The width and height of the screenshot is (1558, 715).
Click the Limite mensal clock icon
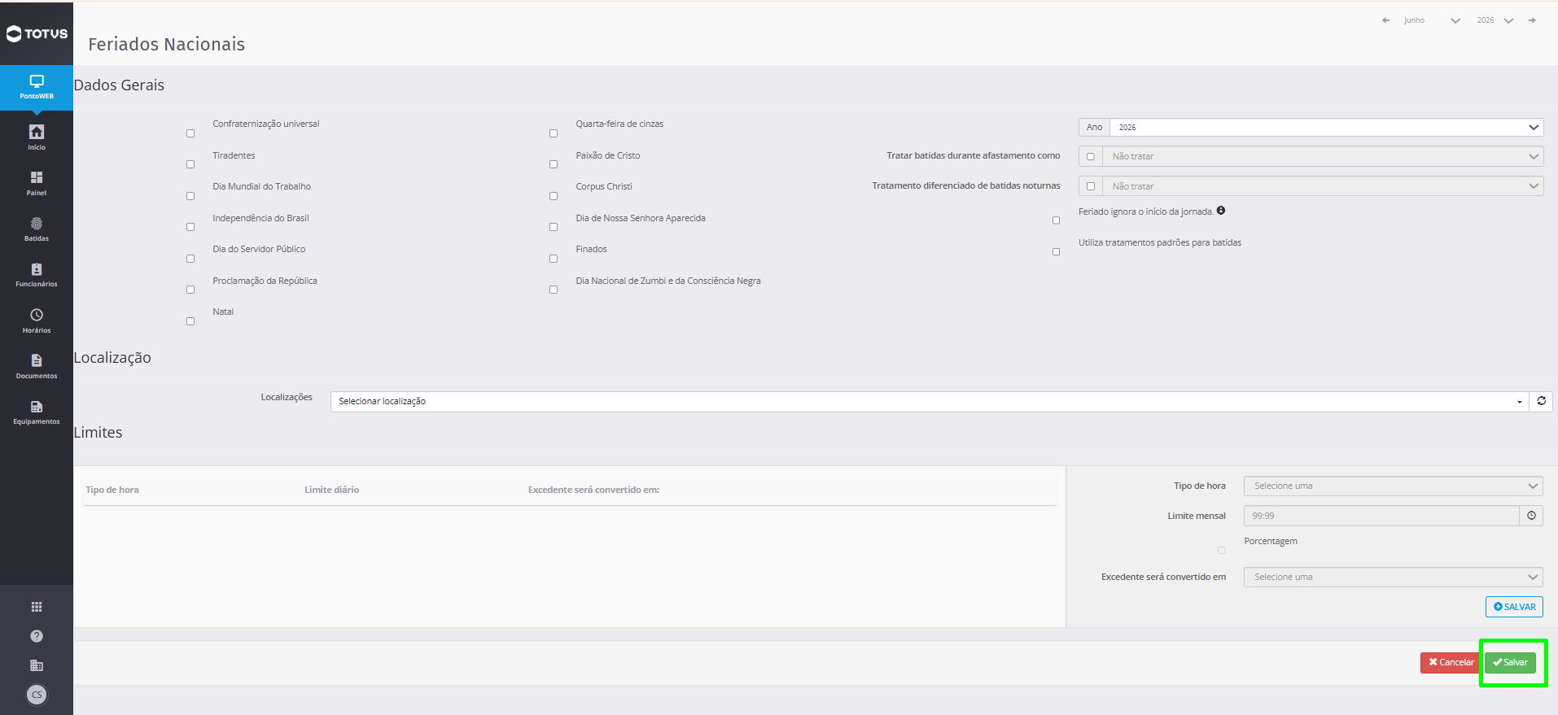[x=1531, y=516]
